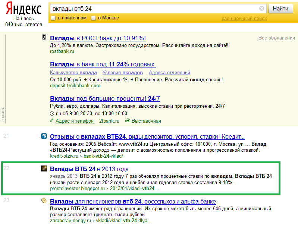Image resolution: width=298 pixels, height=227 pixels.
Task: Enable the 'в найденном' checkbox
Action: tap(53, 18)
